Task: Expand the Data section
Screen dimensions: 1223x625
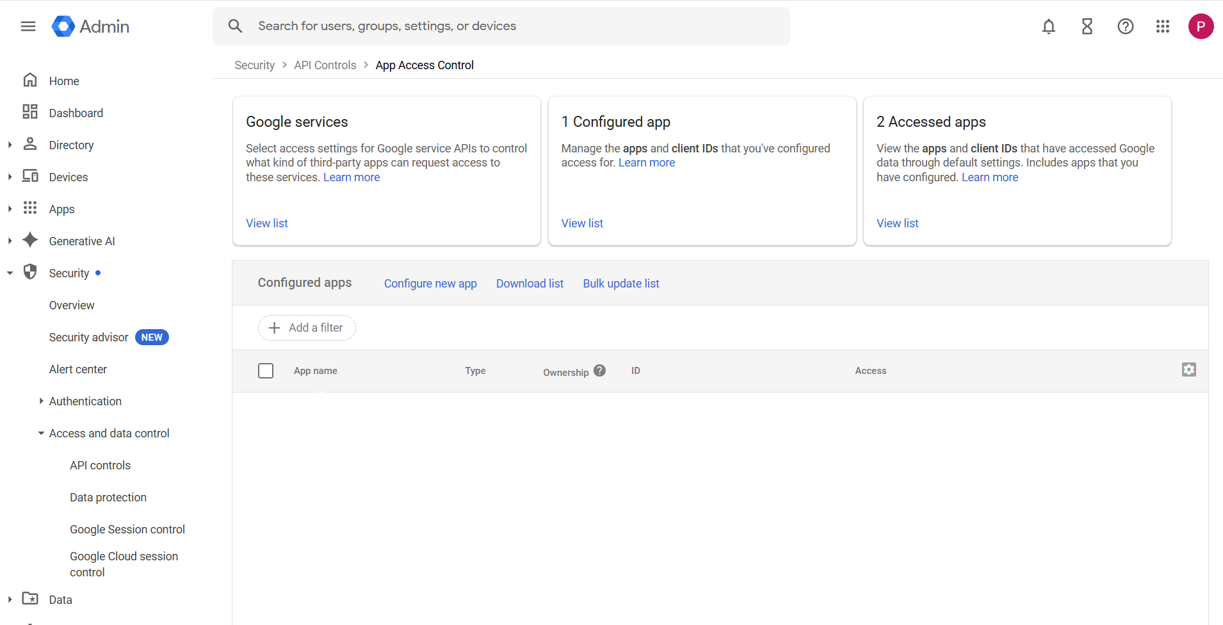Action: [10, 599]
